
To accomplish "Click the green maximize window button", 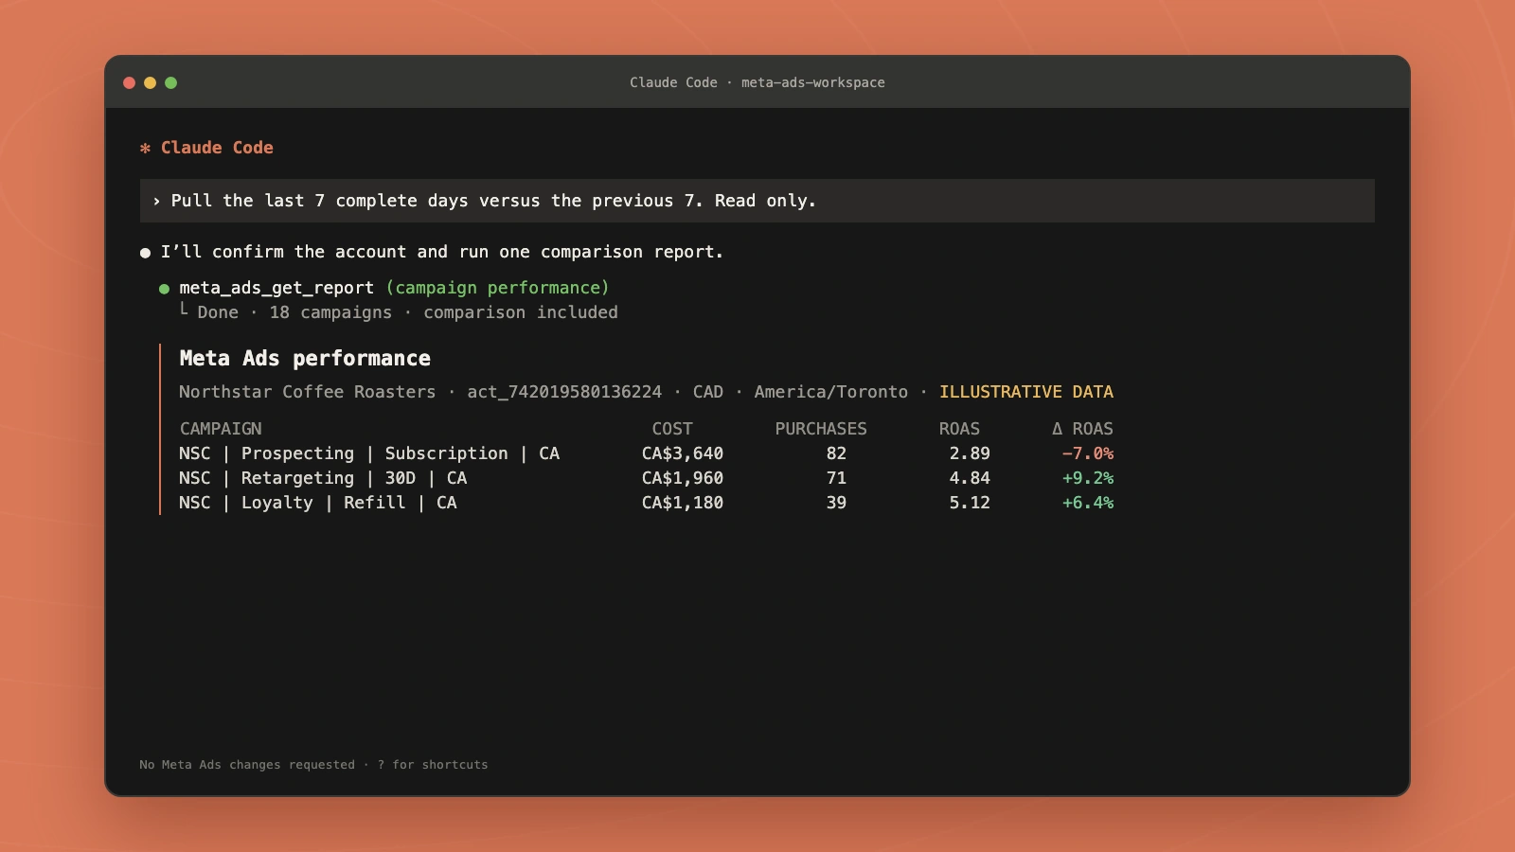I will pyautogui.click(x=170, y=82).
